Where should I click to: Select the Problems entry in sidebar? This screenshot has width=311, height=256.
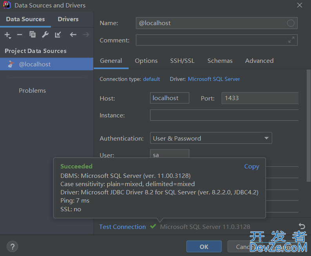tap(32, 91)
